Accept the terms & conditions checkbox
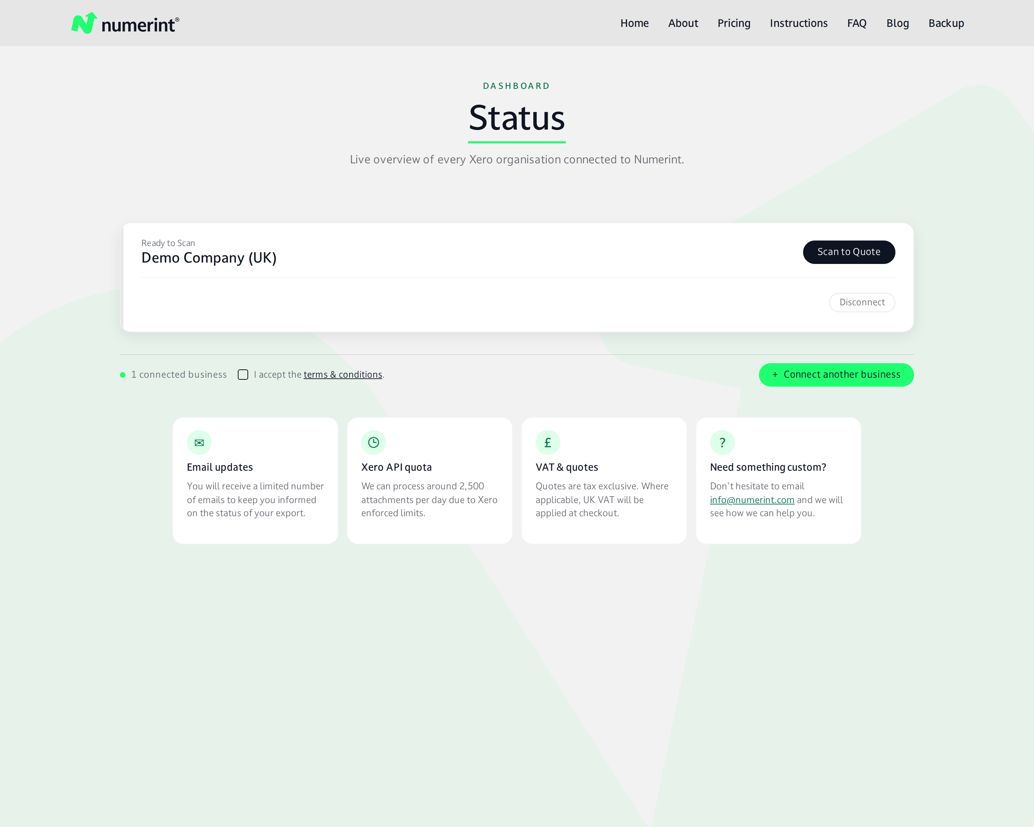This screenshot has width=1034, height=827. click(243, 375)
